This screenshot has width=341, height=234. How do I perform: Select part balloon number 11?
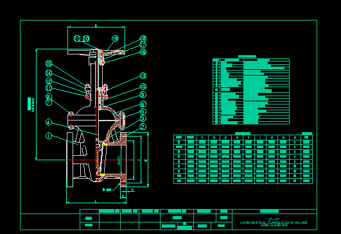coord(49,88)
